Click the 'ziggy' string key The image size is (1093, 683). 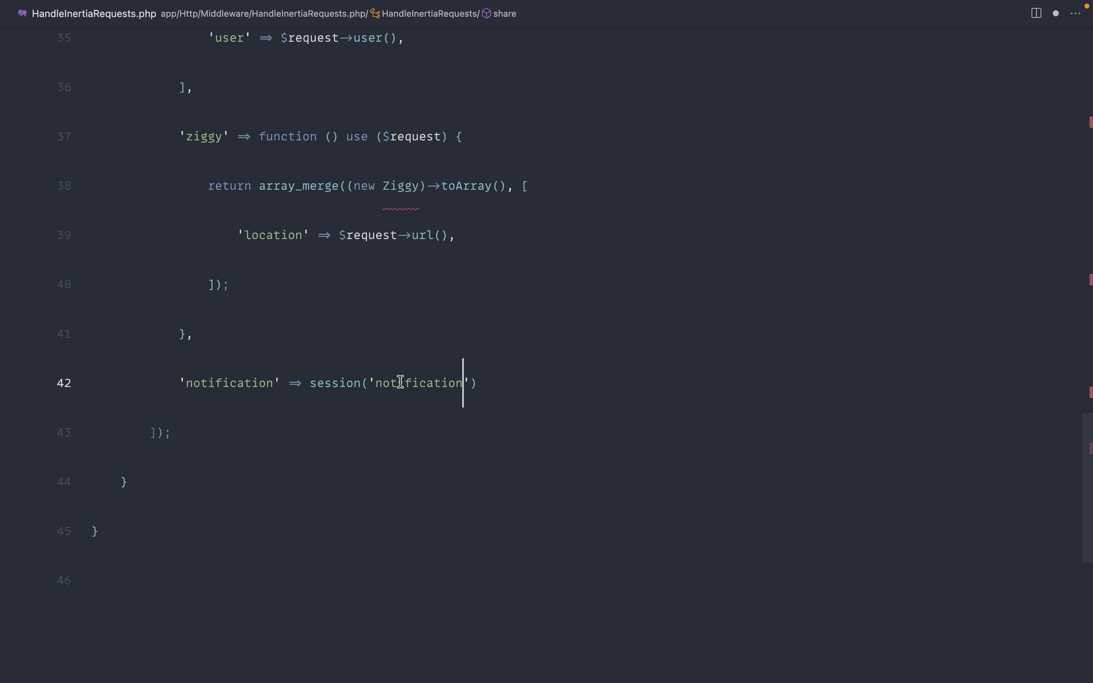pyautogui.click(x=204, y=137)
